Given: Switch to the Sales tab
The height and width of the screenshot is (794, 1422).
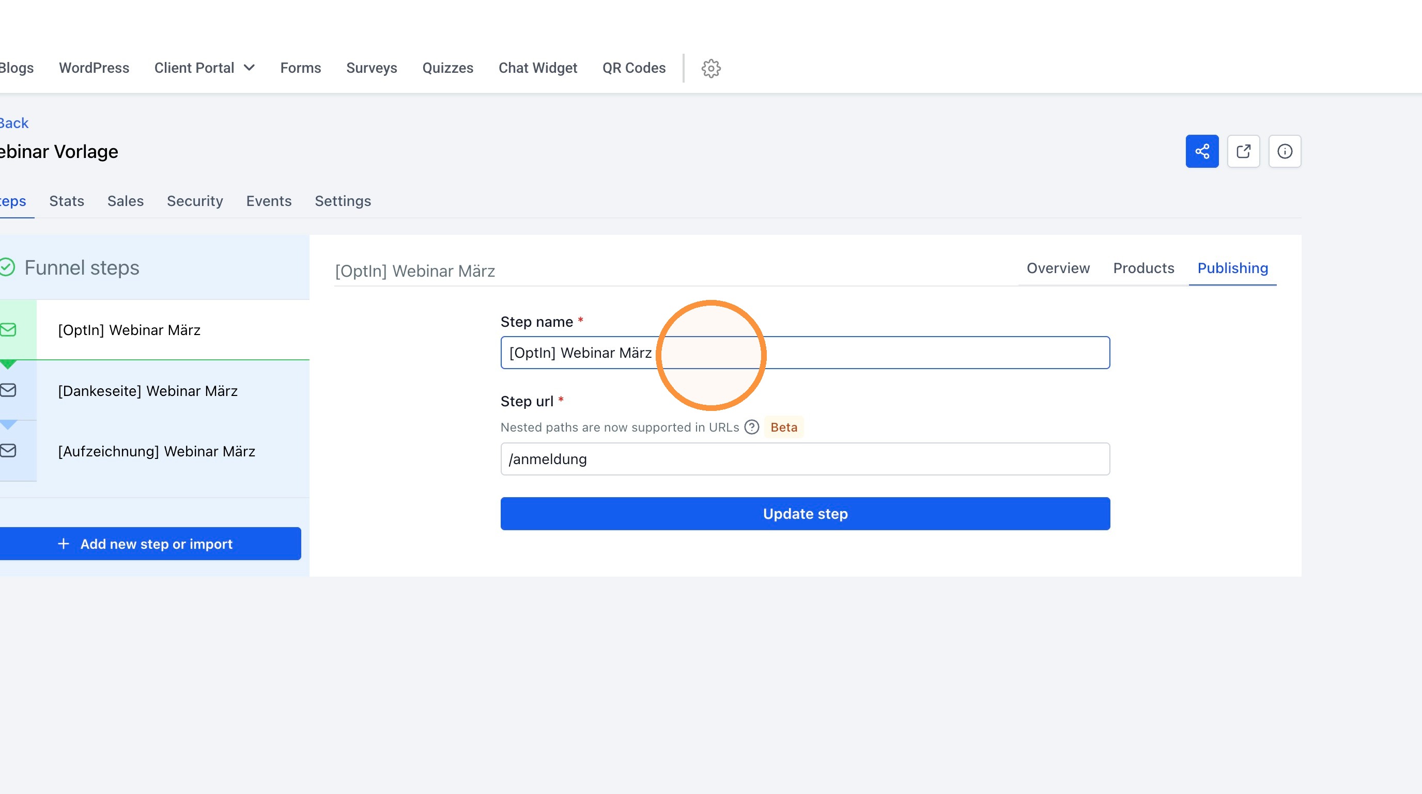Looking at the screenshot, I should pyautogui.click(x=126, y=201).
